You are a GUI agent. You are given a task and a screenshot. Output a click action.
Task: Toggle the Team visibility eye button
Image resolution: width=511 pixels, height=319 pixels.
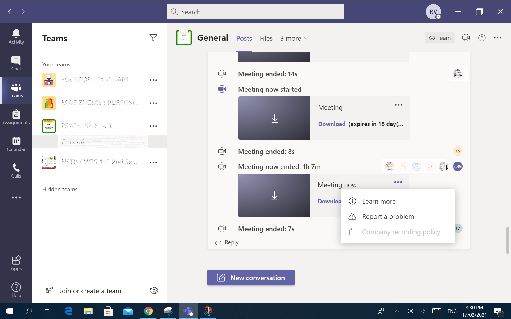coord(439,38)
